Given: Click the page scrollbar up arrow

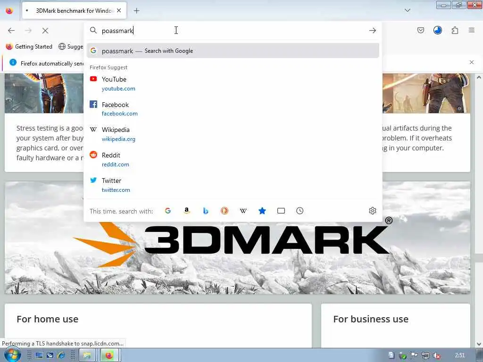Looking at the screenshot, I should (479, 77).
